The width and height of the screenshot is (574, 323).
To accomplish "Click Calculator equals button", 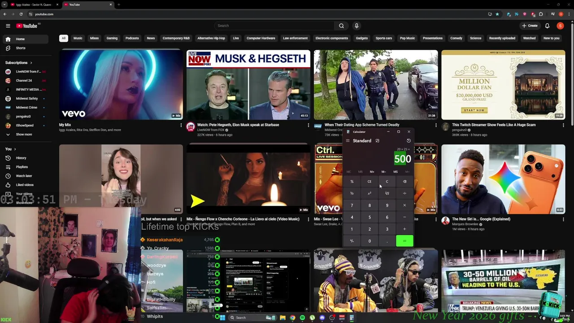I will pos(404,241).
